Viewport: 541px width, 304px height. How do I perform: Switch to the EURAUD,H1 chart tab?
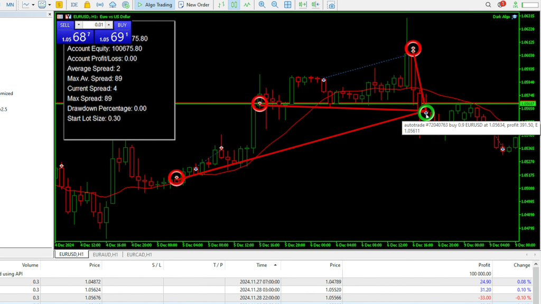[x=104, y=254]
